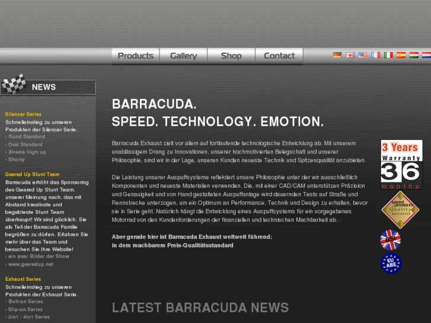Click the EU ABE certification badge
The height and width of the screenshot is (323, 431).
tap(391, 263)
